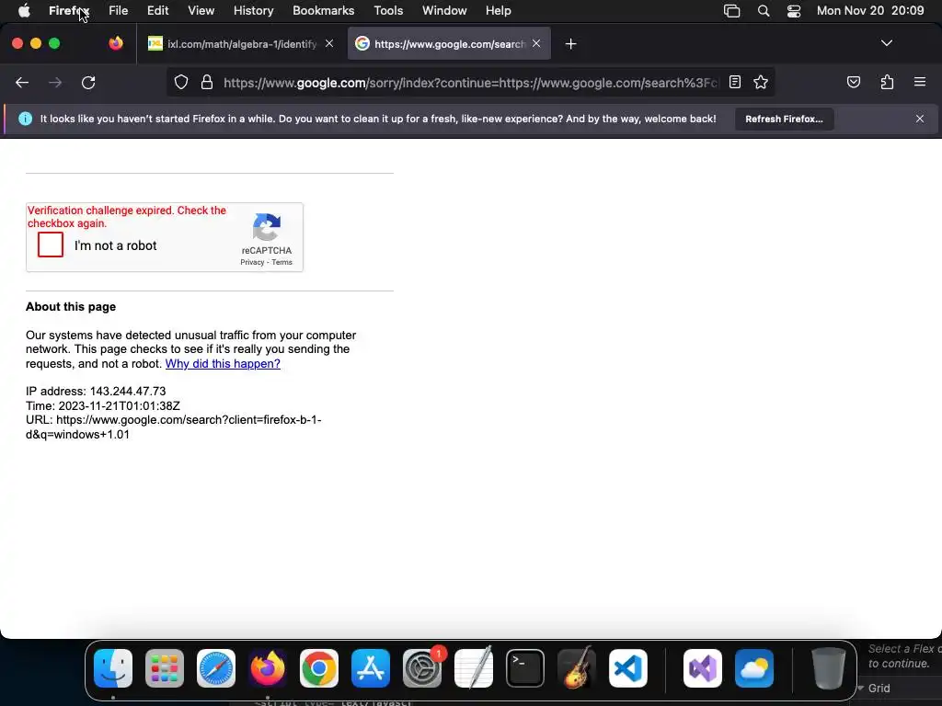Show site security lock details

[207, 82]
